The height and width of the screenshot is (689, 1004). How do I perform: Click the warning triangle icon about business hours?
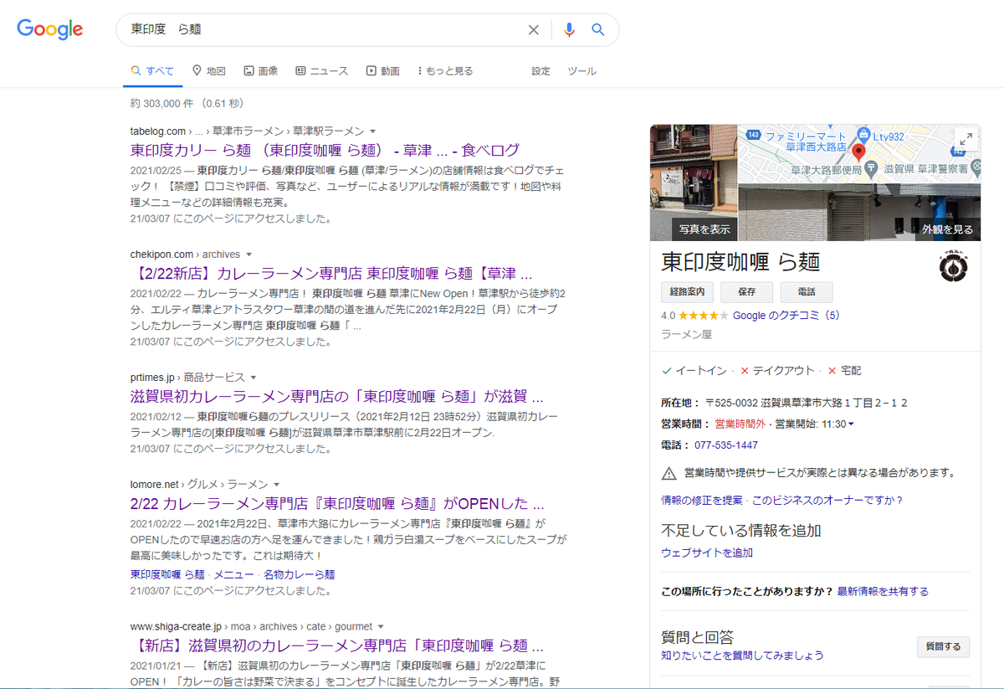668,473
